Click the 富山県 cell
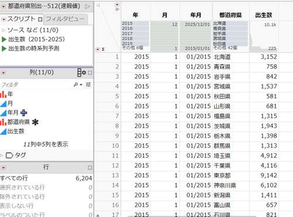This screenshot has width=293, height=217. pos(231,205)
